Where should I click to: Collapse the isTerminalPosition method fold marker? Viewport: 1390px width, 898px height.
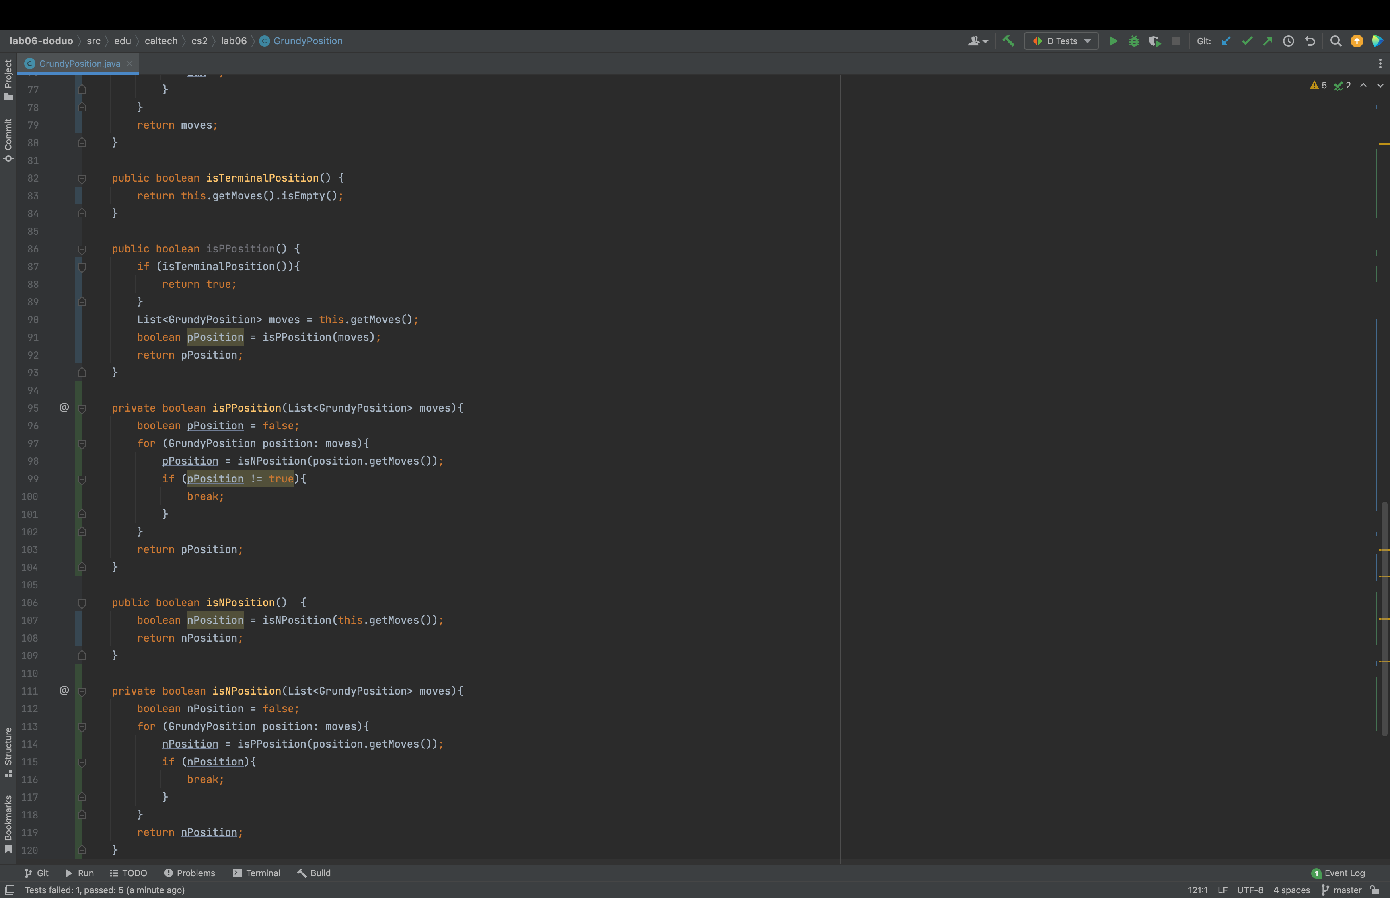click(x=82, y=178)
